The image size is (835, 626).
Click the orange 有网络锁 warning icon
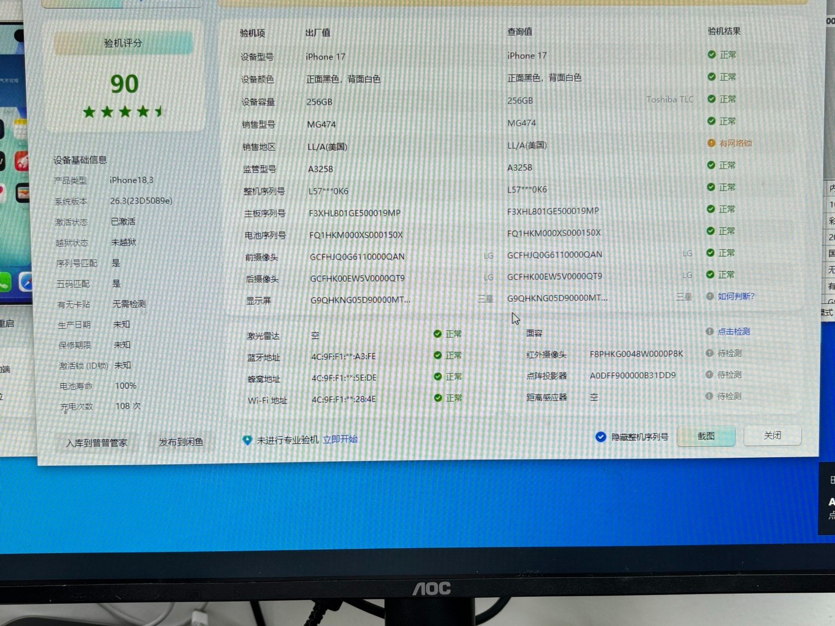(x=711, y=143)
